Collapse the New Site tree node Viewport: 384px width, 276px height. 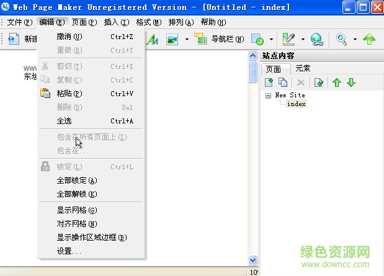268,96
